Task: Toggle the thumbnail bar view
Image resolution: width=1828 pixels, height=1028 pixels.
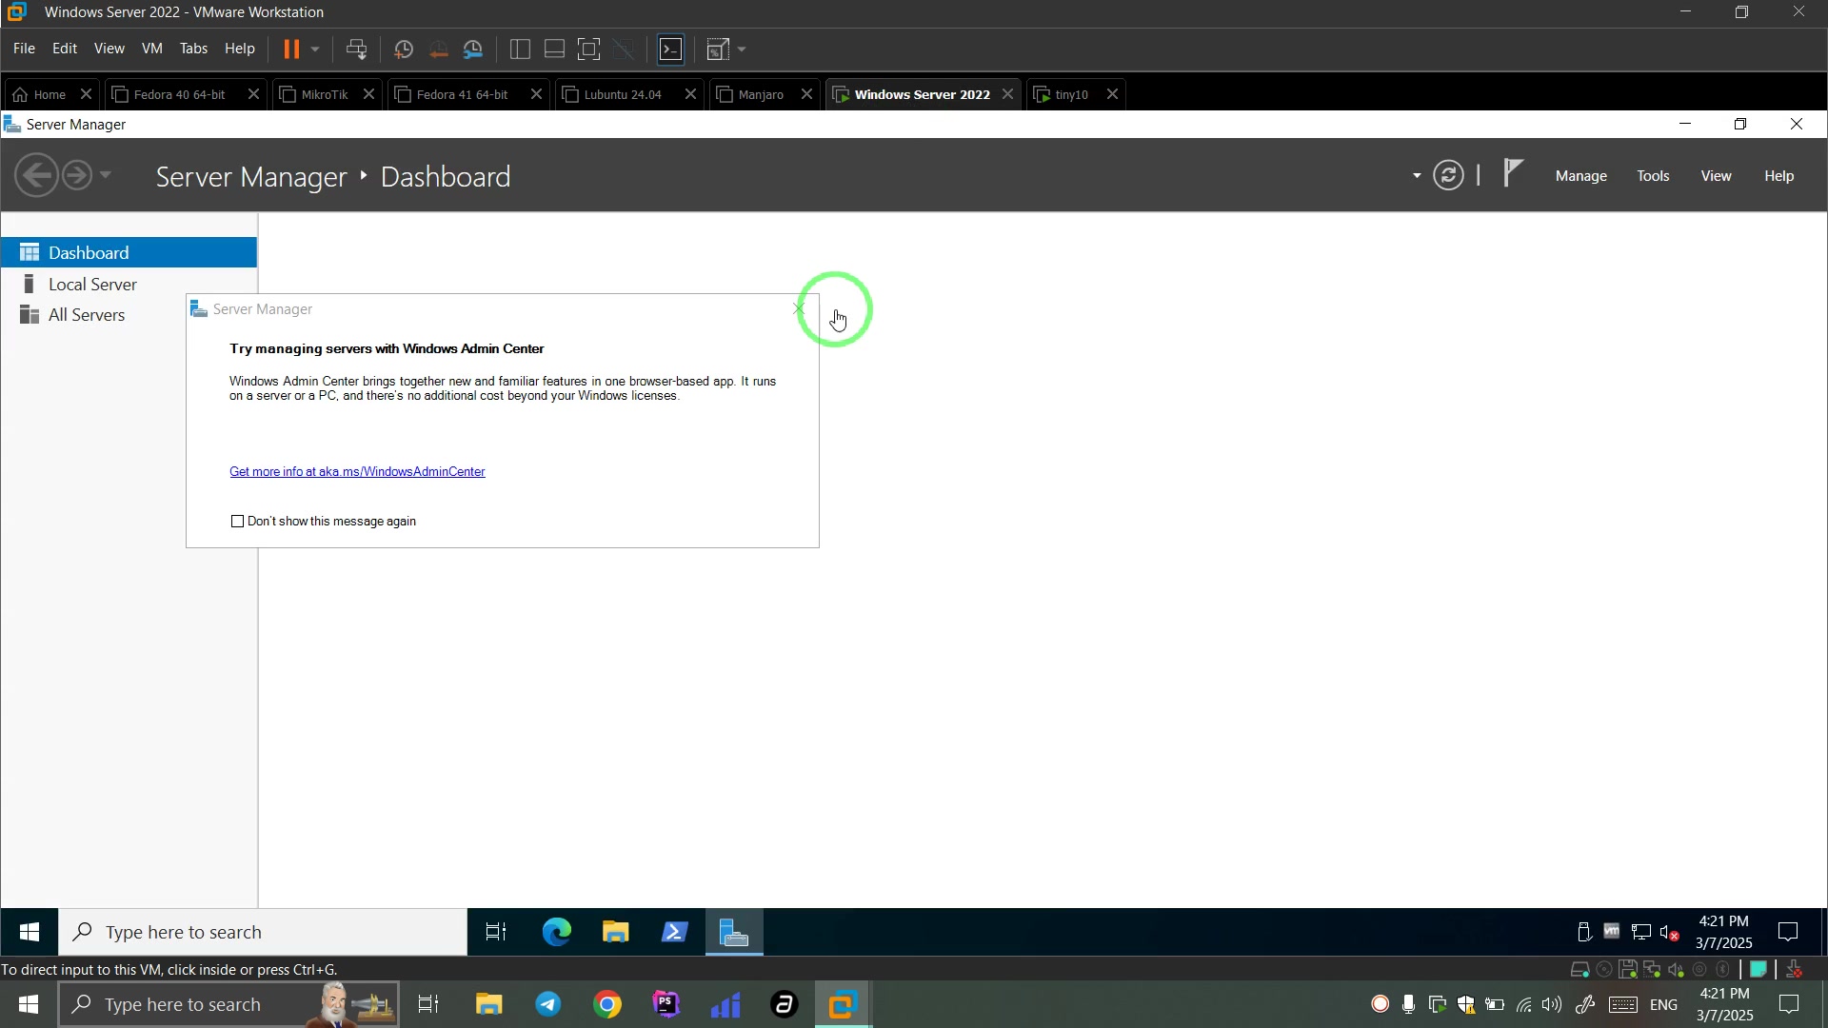Action: coord(554,49)
